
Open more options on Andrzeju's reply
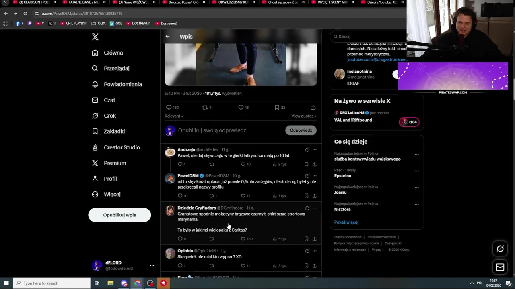314,150
